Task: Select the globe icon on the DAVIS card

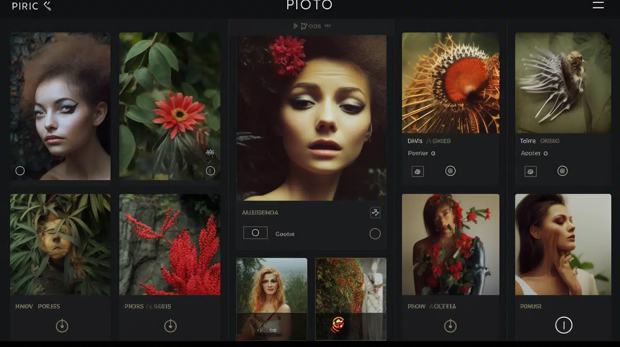Action: click(x=417, y=171)
